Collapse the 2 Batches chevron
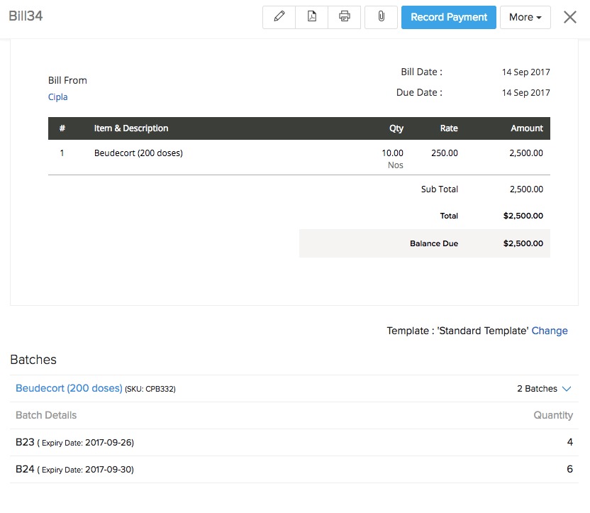The height and width of the screenshot is (513, 590). coord(566,389)
